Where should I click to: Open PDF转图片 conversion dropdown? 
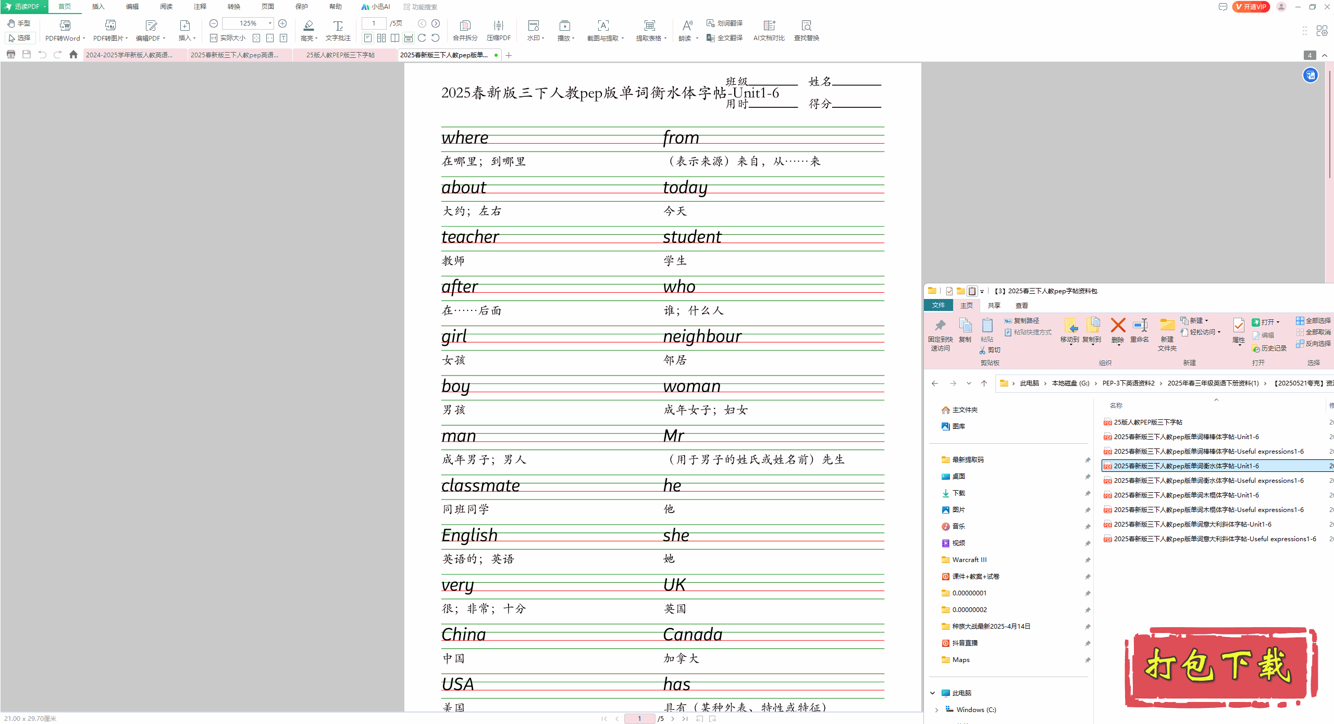point(110,31)
